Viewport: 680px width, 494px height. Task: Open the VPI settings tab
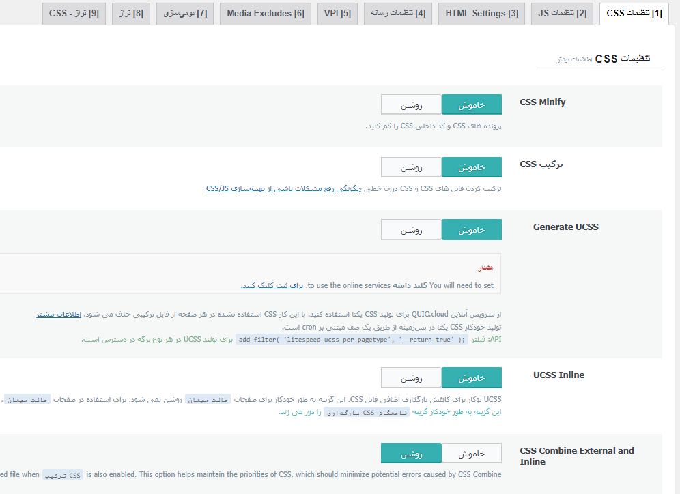pyautogui.click(x=337, y=13)
